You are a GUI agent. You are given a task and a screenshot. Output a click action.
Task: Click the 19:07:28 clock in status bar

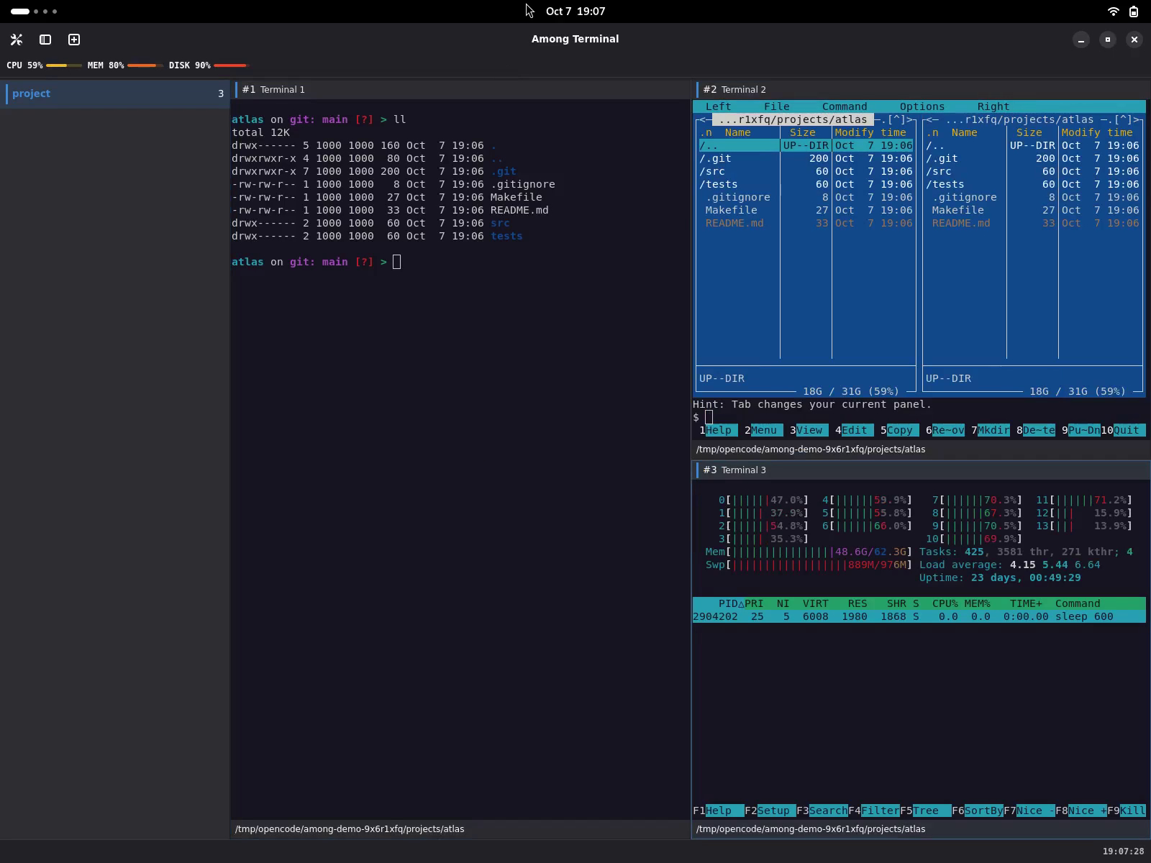1123,851
